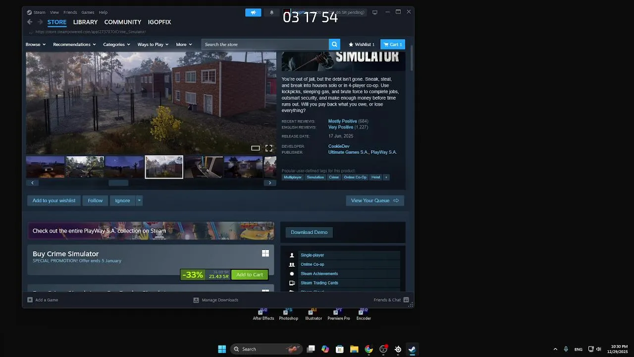Open Chrome from the taskbar
Screen dimensions: 634x357
coord(369,349)
